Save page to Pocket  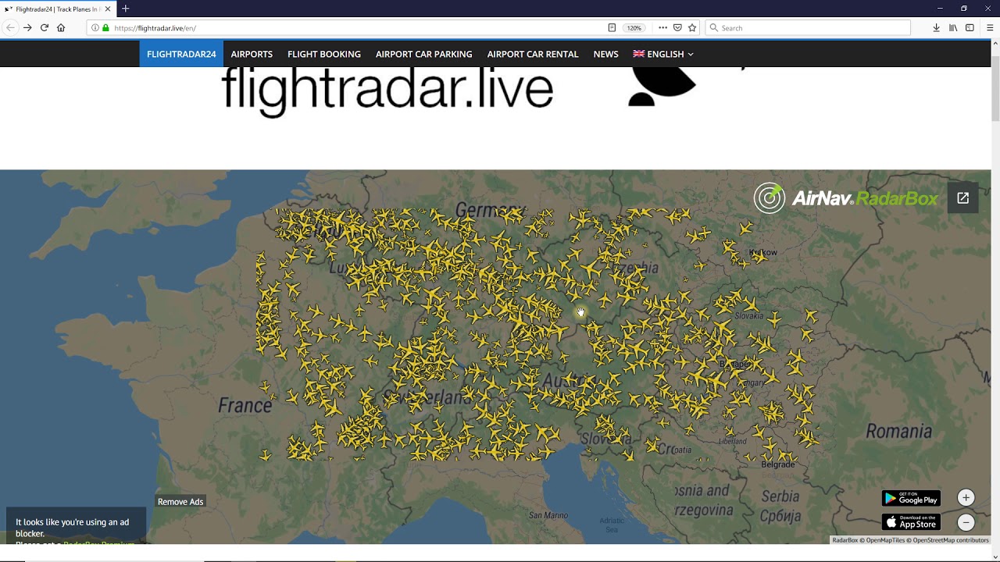(x=677, y=27)
